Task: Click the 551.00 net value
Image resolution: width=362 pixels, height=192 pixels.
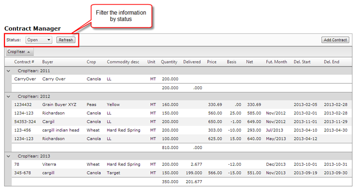Action: click(254, 173)
